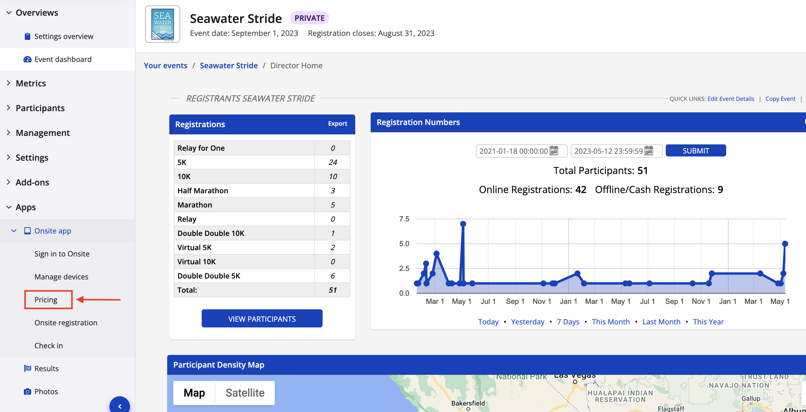Collapse the Apps section
Screen dimensions: 806x412
[x=26, y=207]
